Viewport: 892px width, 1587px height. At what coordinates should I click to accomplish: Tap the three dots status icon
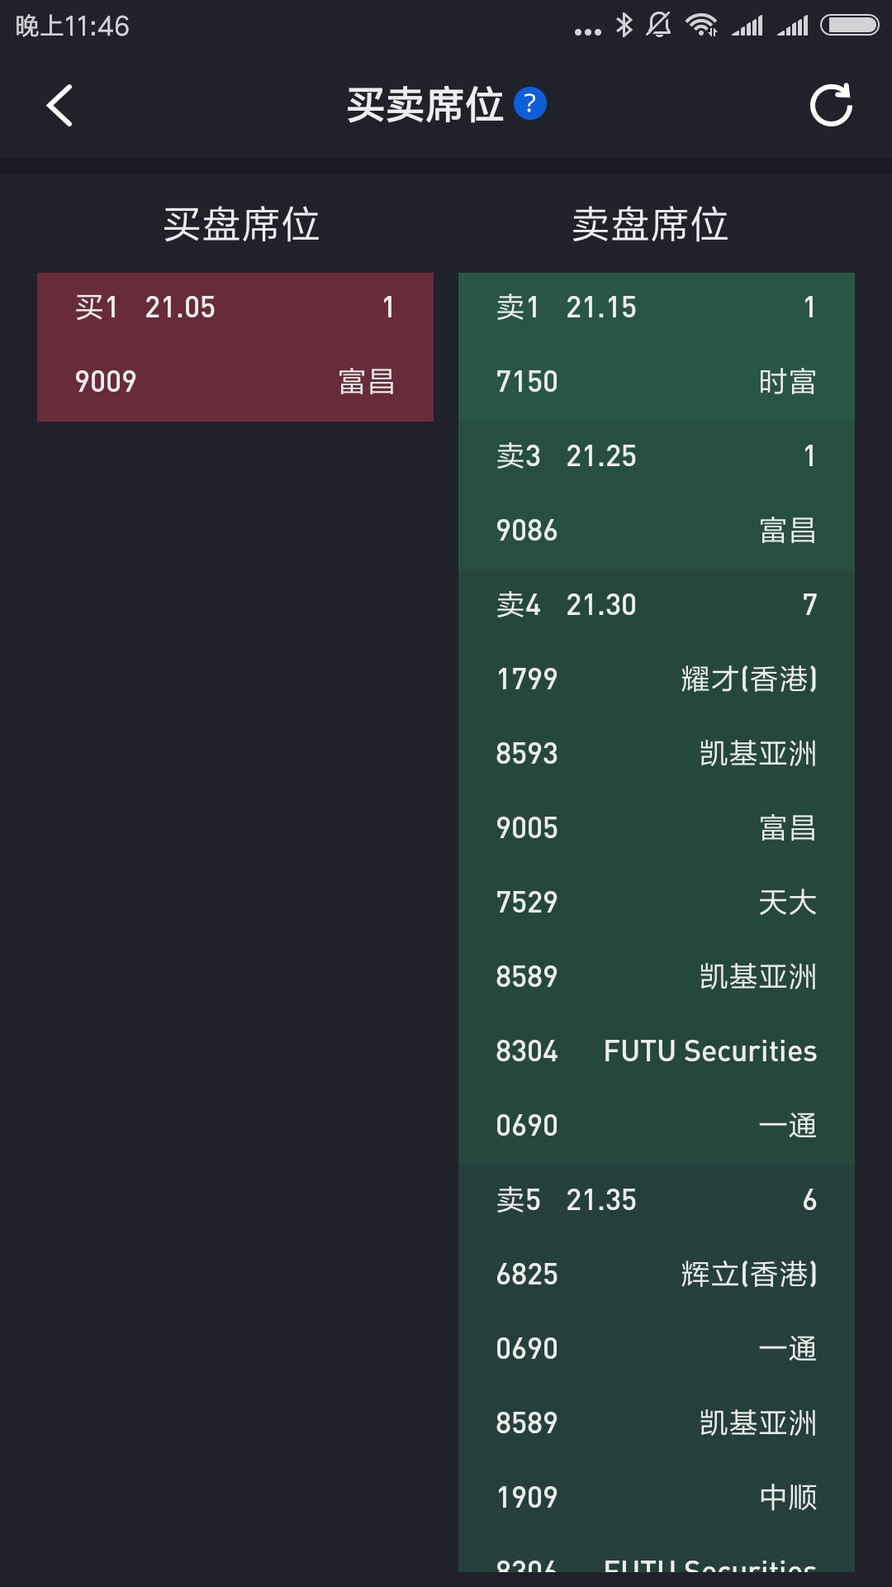click(587, 31)
